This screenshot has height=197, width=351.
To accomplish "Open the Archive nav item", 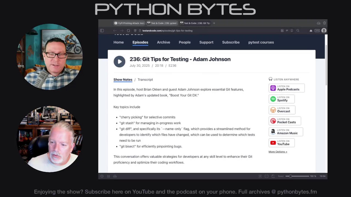I will 163,42.
